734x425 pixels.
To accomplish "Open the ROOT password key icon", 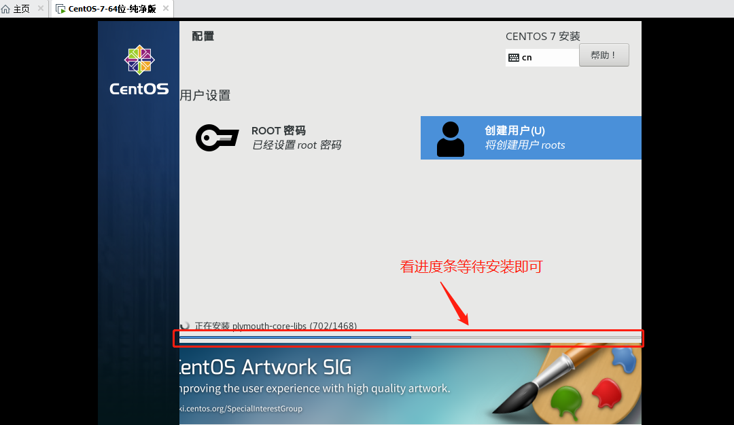I will click(x=217, y=138).
